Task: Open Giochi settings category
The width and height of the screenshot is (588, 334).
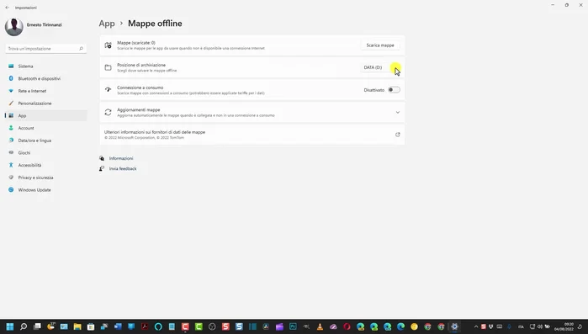Action: (46, 152)
